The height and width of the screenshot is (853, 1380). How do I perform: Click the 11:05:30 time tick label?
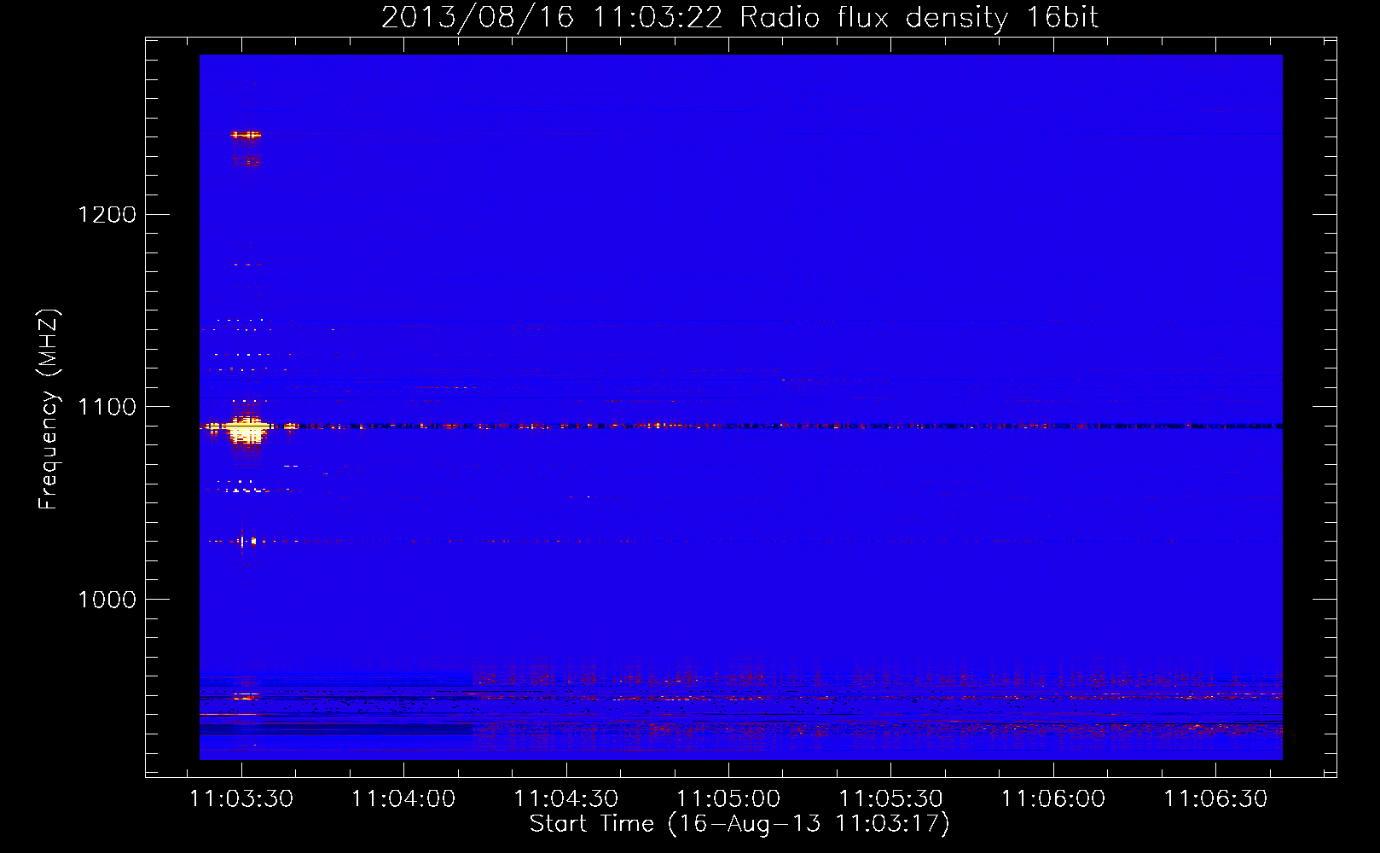tap(891, 799)
